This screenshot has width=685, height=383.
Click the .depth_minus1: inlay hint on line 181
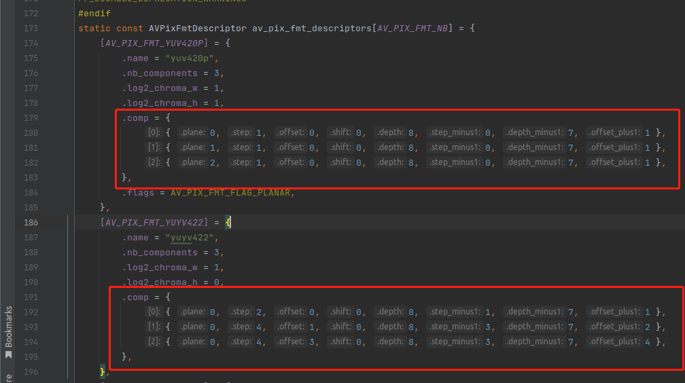point(534,148)
